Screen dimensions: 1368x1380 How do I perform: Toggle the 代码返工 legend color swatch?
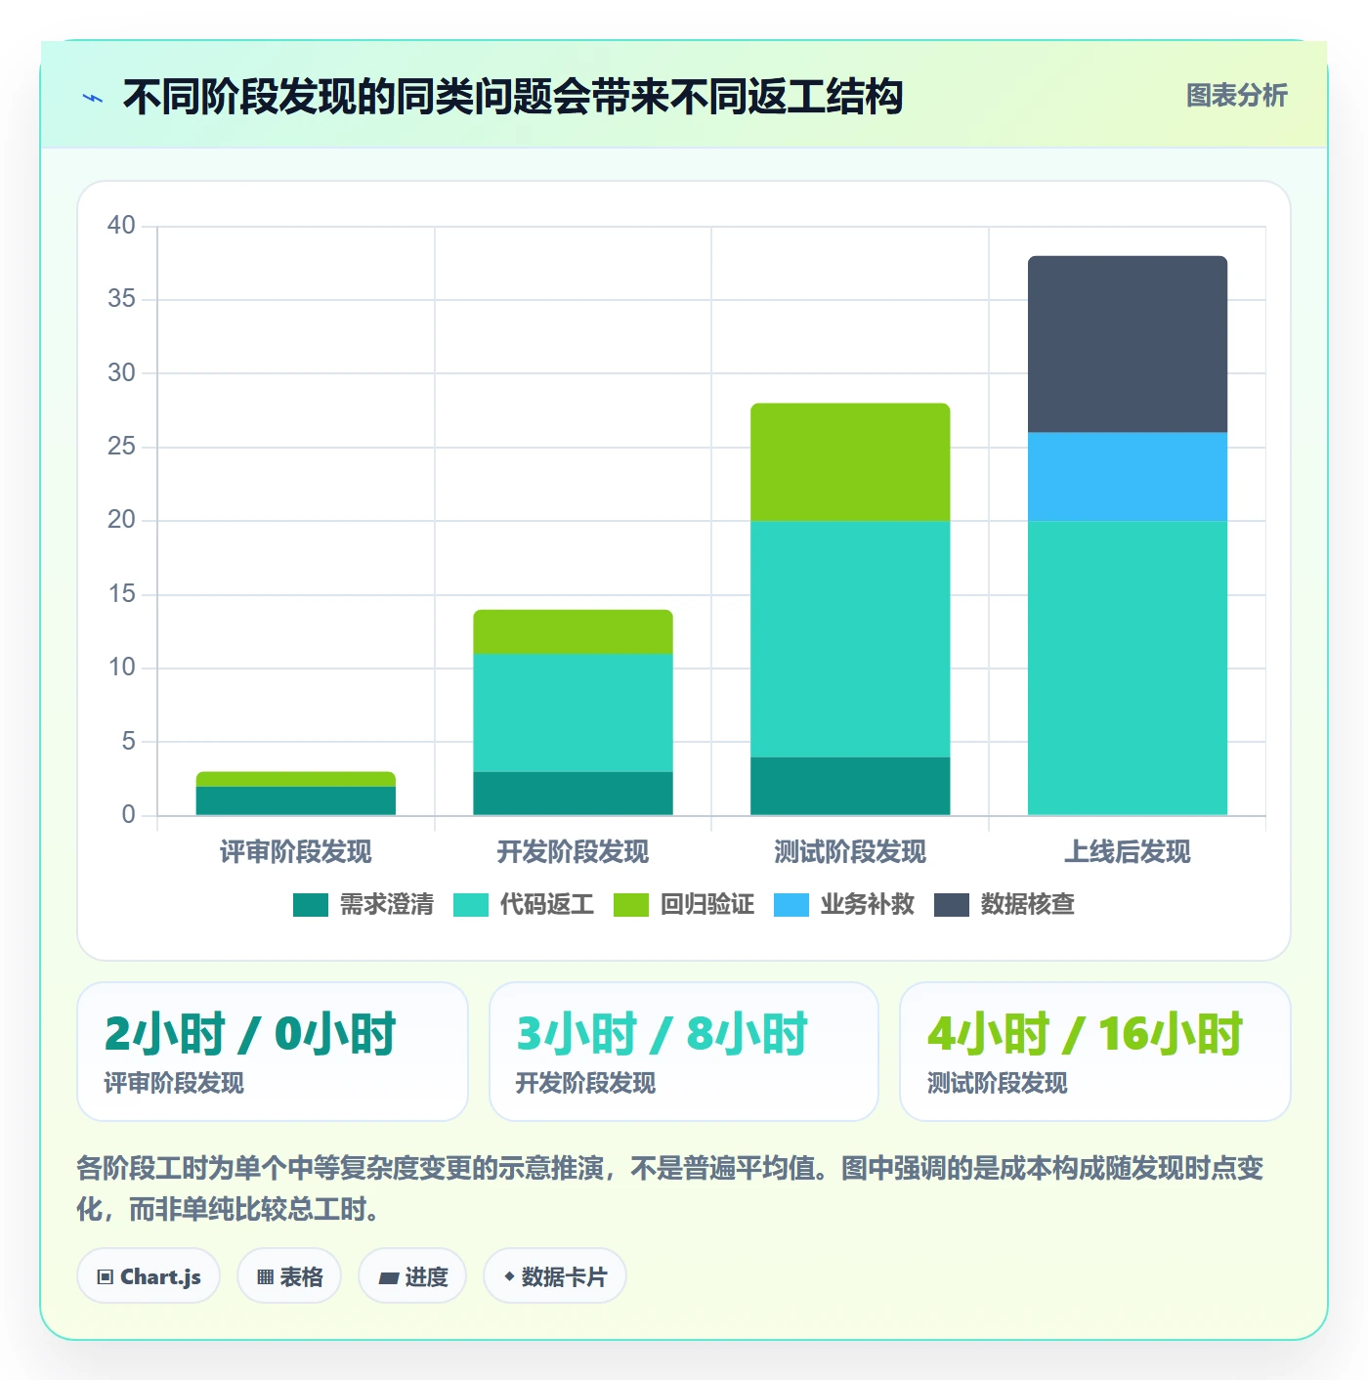click(471, 905)
